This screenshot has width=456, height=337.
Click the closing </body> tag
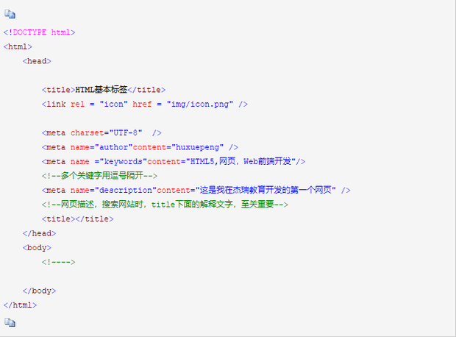coord(39,291)
